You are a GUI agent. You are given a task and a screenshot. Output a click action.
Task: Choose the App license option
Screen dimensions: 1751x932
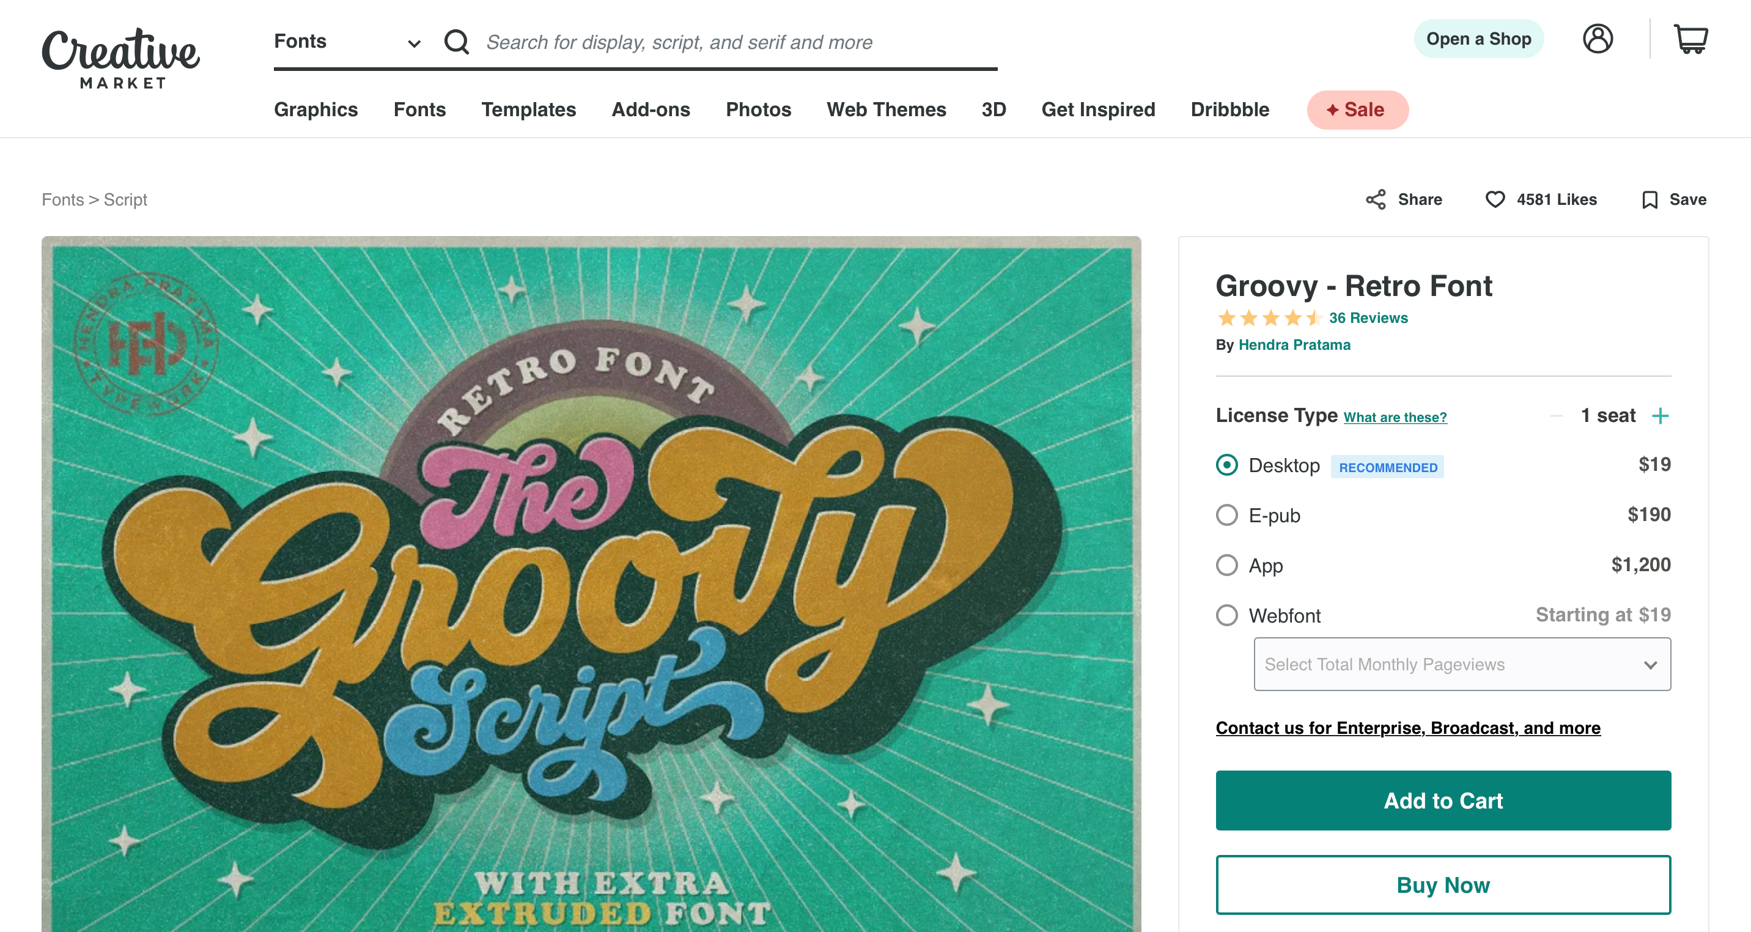1227,565
